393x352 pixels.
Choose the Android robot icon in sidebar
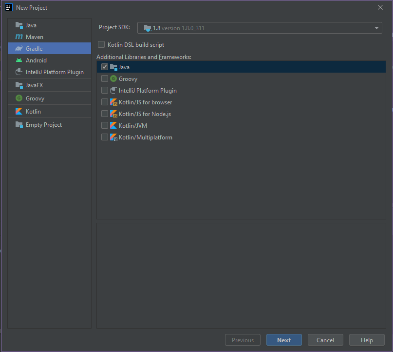pos(19,60)
